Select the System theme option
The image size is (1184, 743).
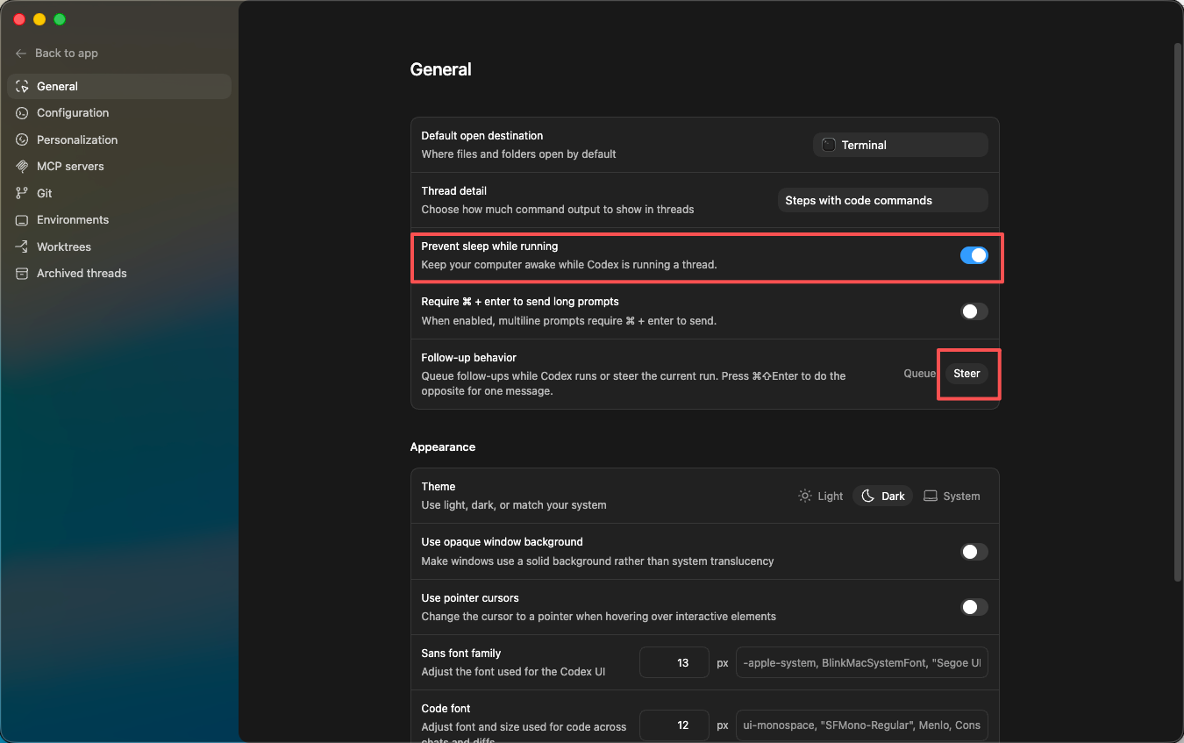pyautogui.click(x=952, y=496)
